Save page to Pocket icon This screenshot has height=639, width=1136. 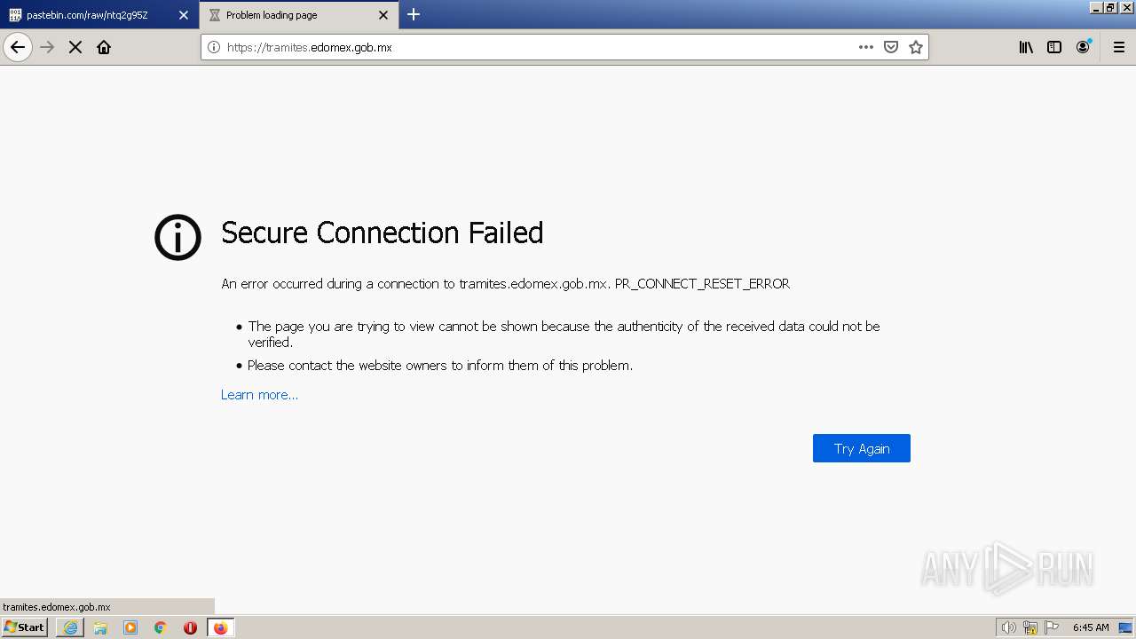pyautogui.click(x=891, y=47)
